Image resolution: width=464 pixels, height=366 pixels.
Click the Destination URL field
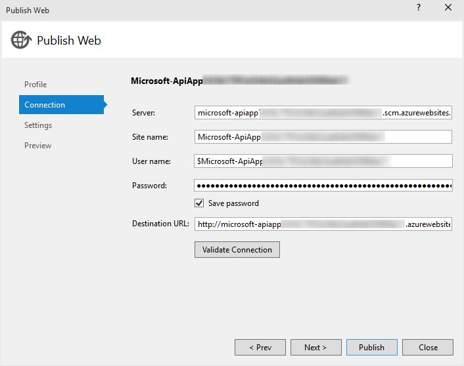pyautogui.click(x=323, y=224)
